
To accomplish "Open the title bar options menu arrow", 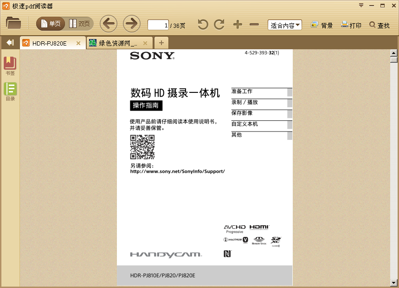I will [361, 6].
